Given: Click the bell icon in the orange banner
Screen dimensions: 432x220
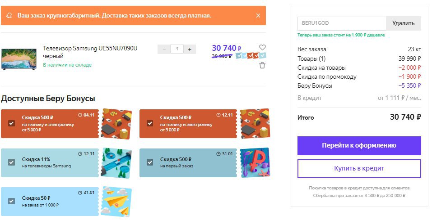Looking at the screenshot, I should click(9, 16).
